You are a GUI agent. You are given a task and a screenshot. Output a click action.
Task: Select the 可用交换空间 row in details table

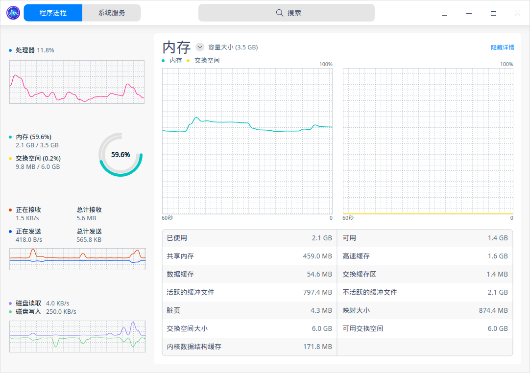point(424,328)
